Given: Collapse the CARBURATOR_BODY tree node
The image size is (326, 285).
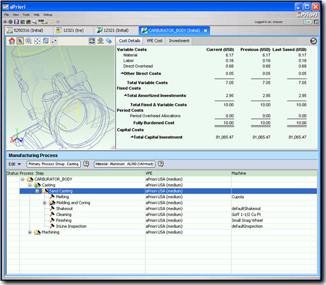Looking at the screenshot, I should point(22,179).
